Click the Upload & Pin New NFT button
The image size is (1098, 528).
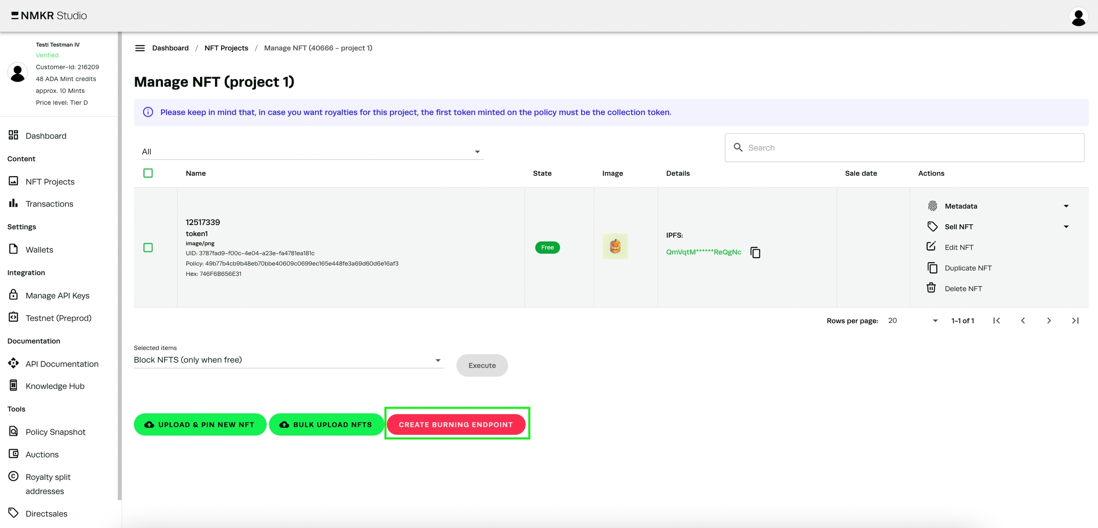coord(200,424)
